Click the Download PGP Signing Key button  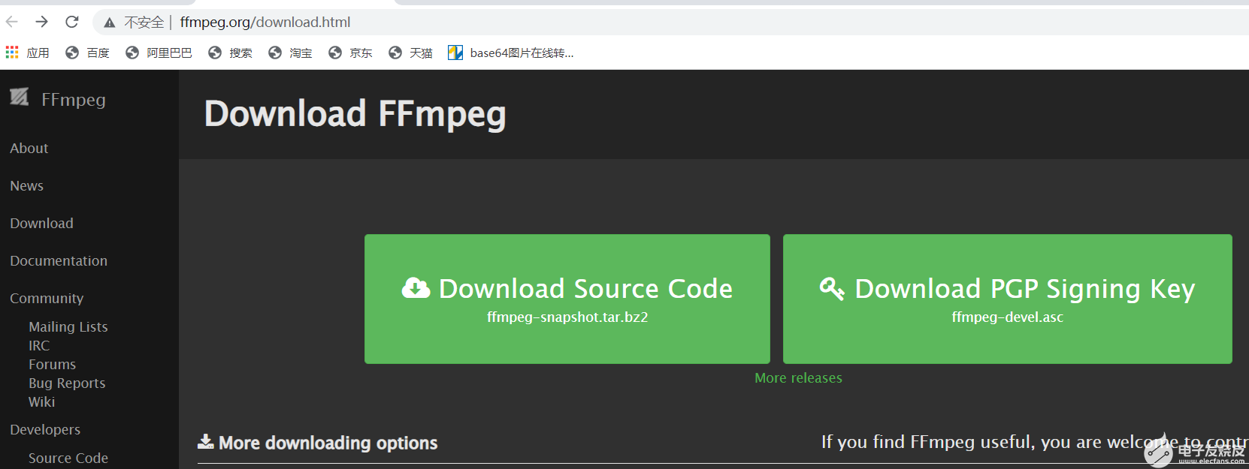coord(1007,299)
